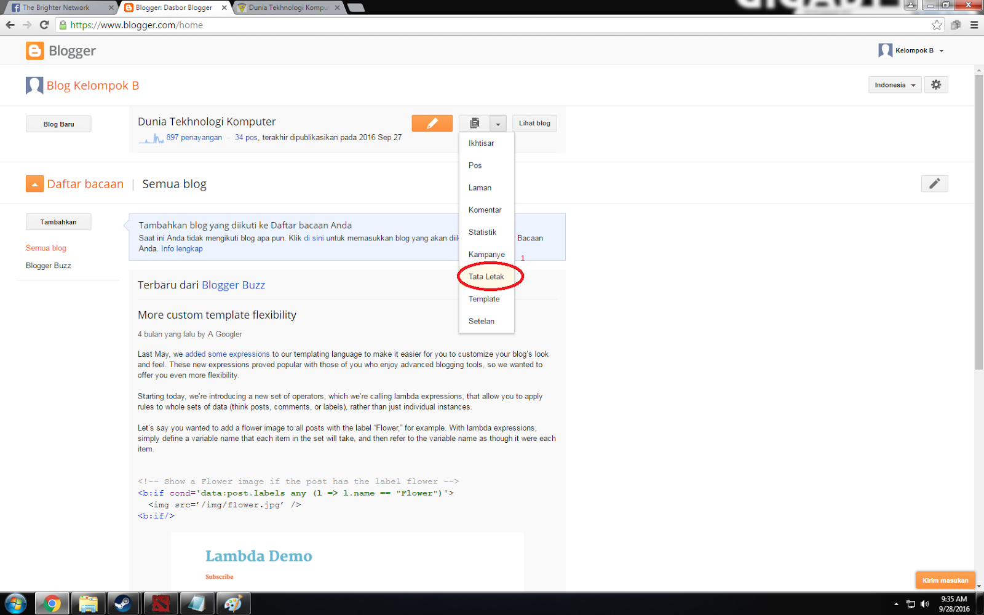This screenshot has height=615, width=984.
Task: Click the Lambda Demo image thumbnail
Action: [347, 561]
